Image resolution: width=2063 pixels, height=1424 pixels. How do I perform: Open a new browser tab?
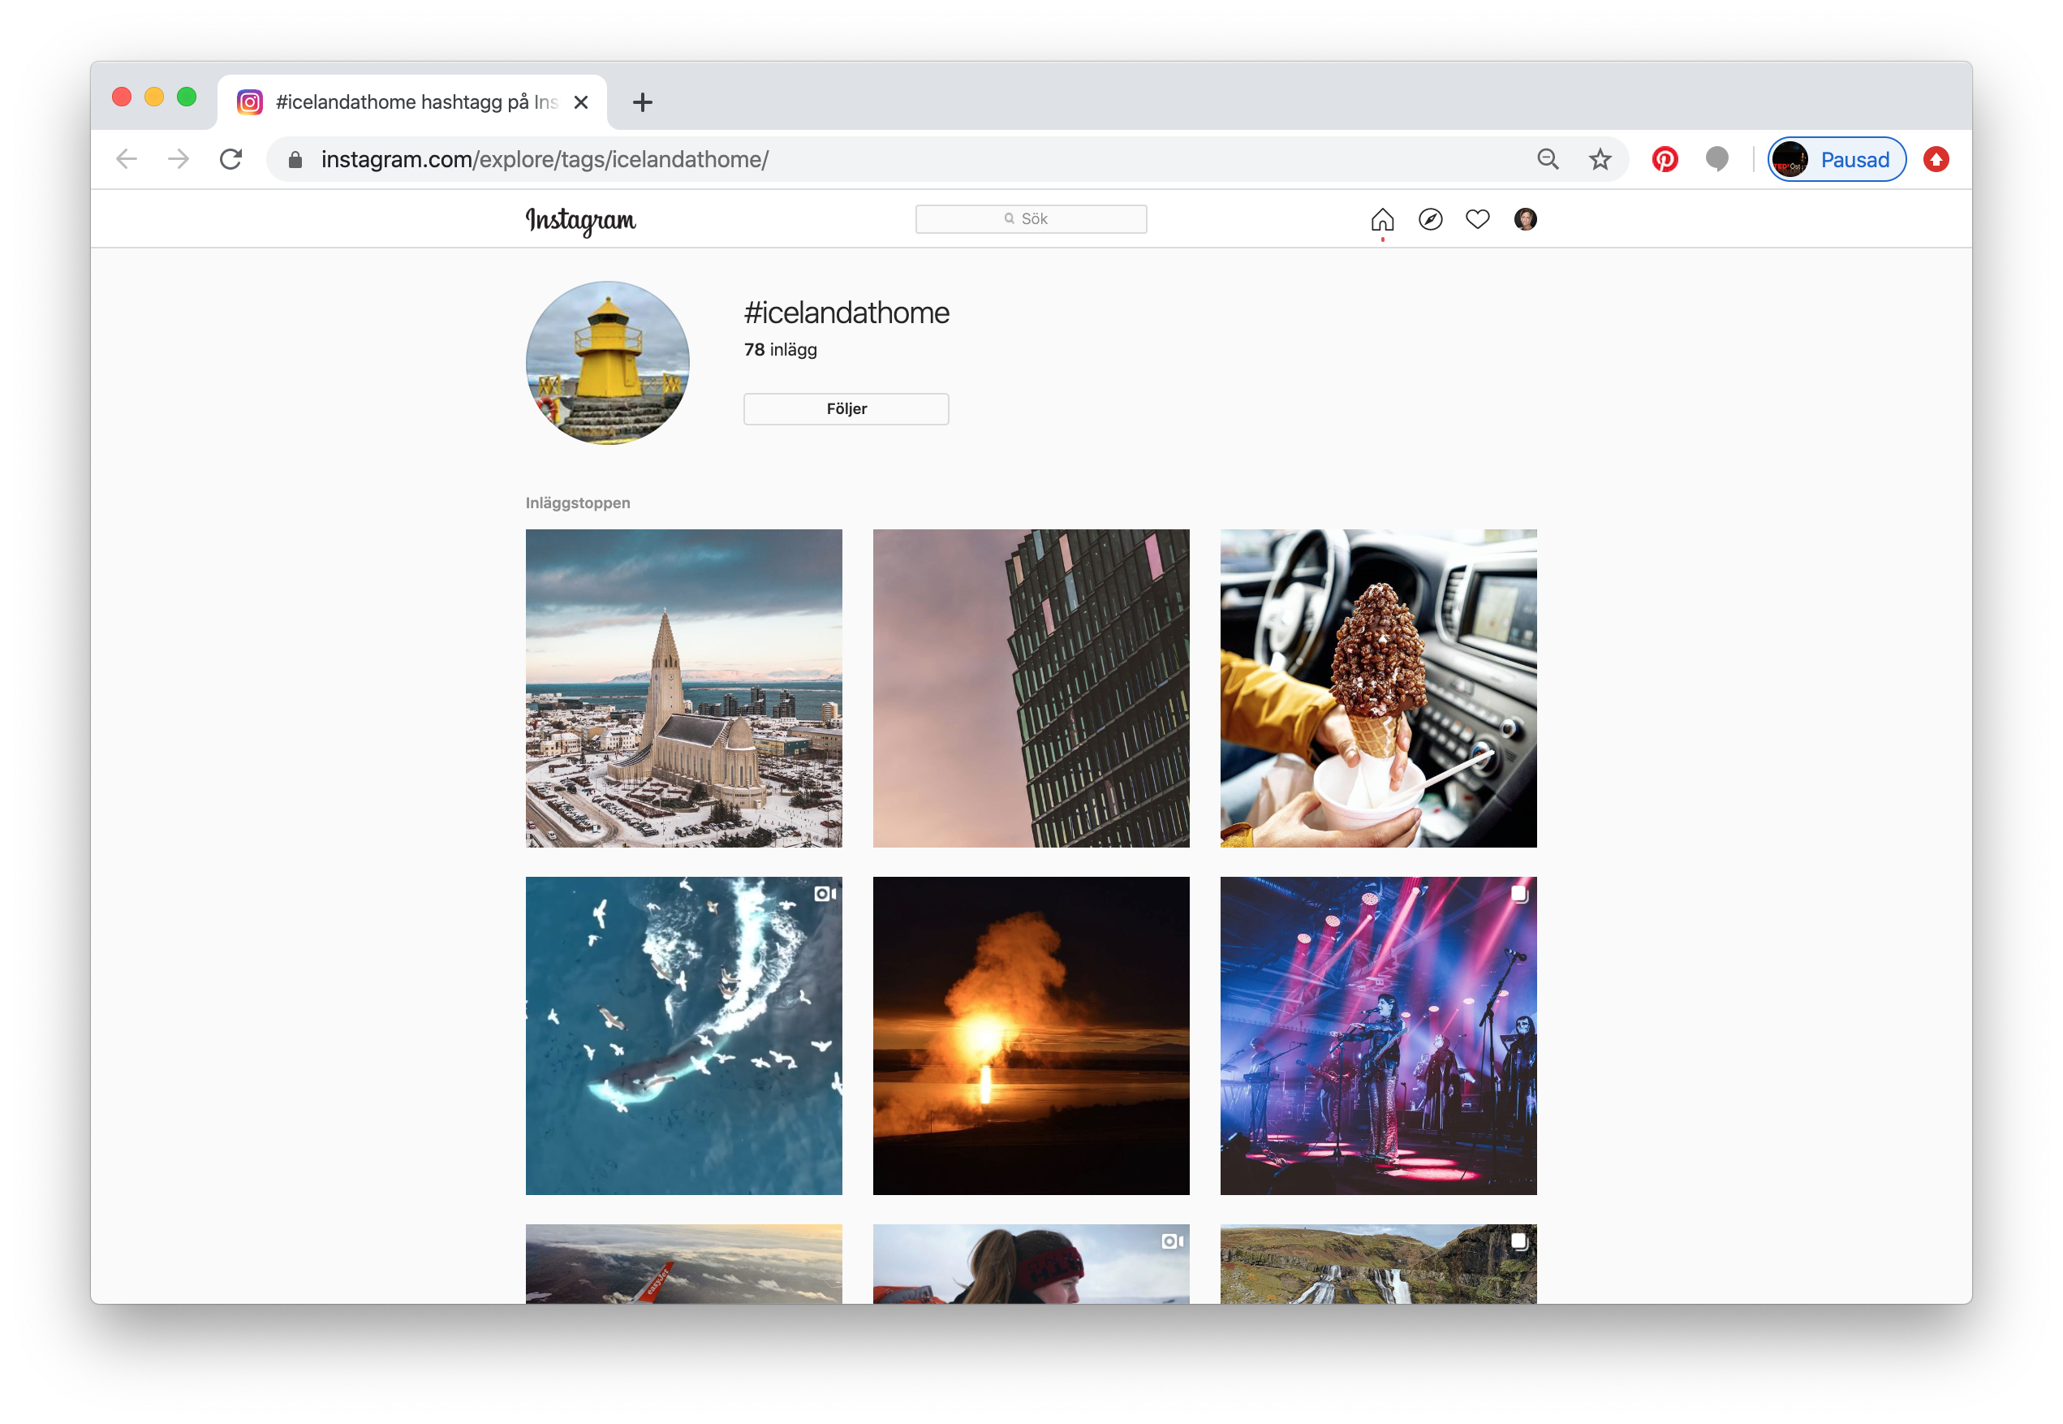(x=642, y=102)
